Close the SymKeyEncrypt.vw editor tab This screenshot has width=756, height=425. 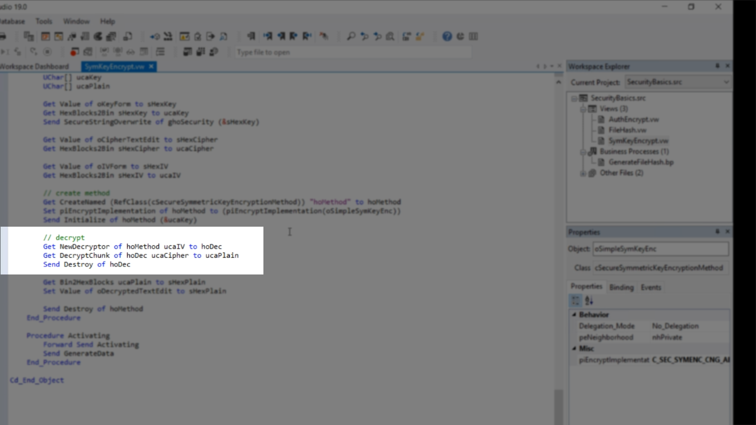[x=151, y=67]
